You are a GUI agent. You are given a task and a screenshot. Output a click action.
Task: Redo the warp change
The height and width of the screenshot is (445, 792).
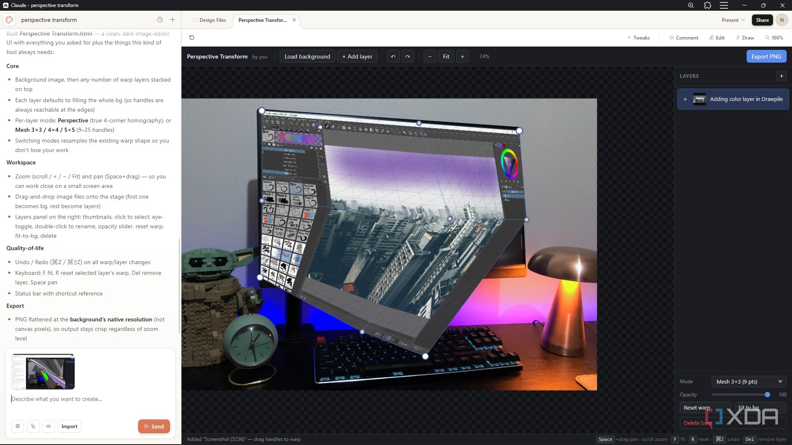[x=408, y=56]
